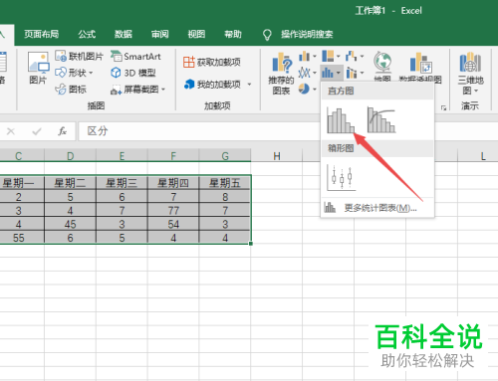
Task: Open insert function fx button
Action: point(62,131)
